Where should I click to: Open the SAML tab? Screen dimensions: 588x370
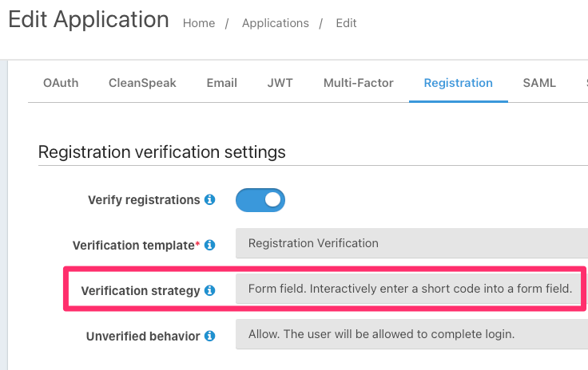tap(539, 83)
